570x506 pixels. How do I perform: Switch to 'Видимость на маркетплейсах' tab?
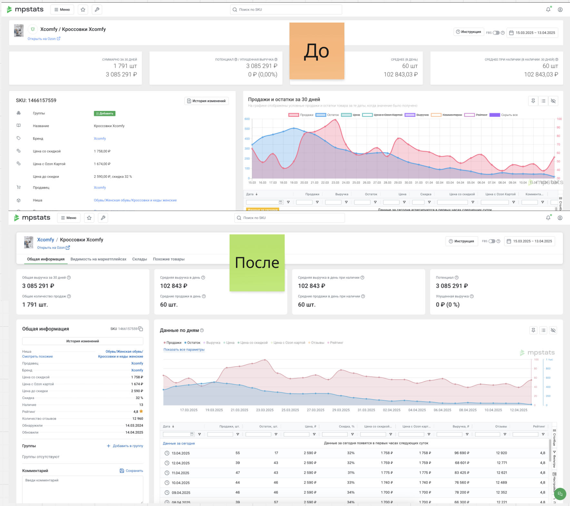pos(98,259)
